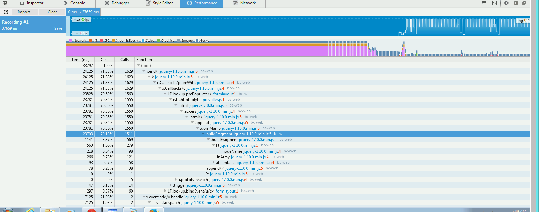Collapse the (root) call tree node

point(138,66)
